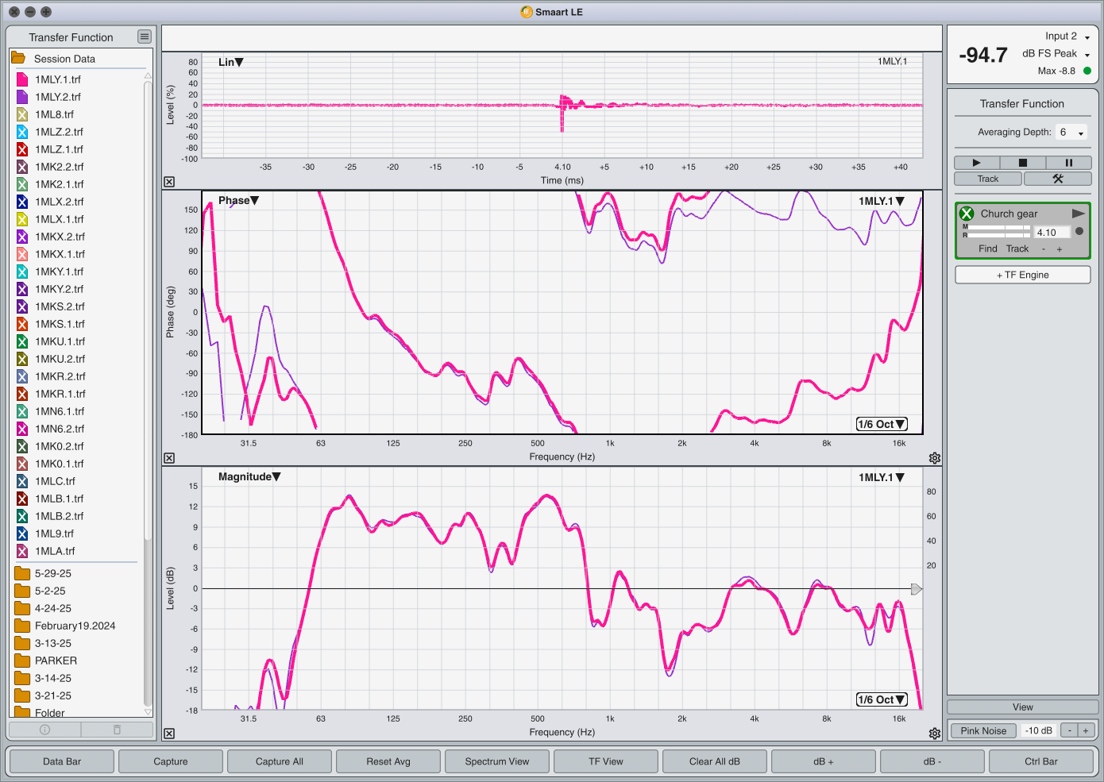Close the phase plot pane
The height and width of the screenshot is (782, 1104).
pos(169,458)
